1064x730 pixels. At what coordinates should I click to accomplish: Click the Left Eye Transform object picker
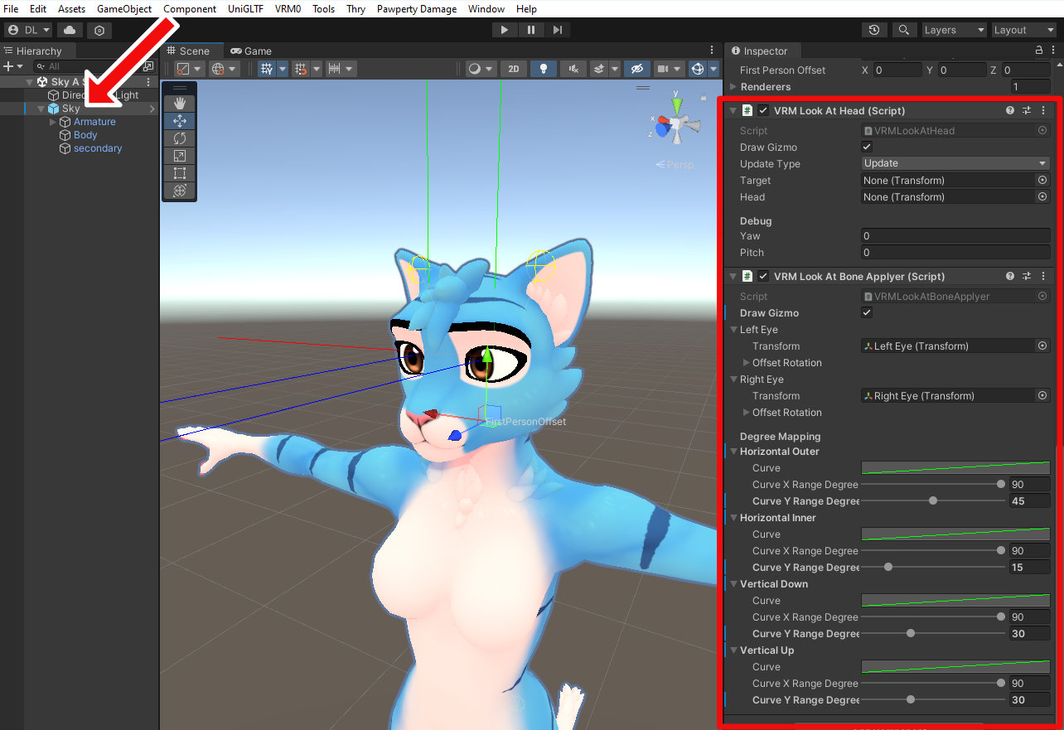pos(1042,346)
